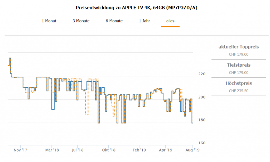
Task: Select the 1 Monat time range tab
Action: (x=49, y=21)
